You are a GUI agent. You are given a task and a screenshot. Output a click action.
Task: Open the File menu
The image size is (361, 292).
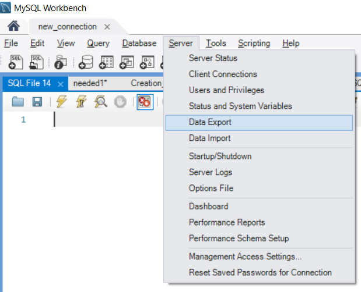pyautogui.click(x=11, y=43)
